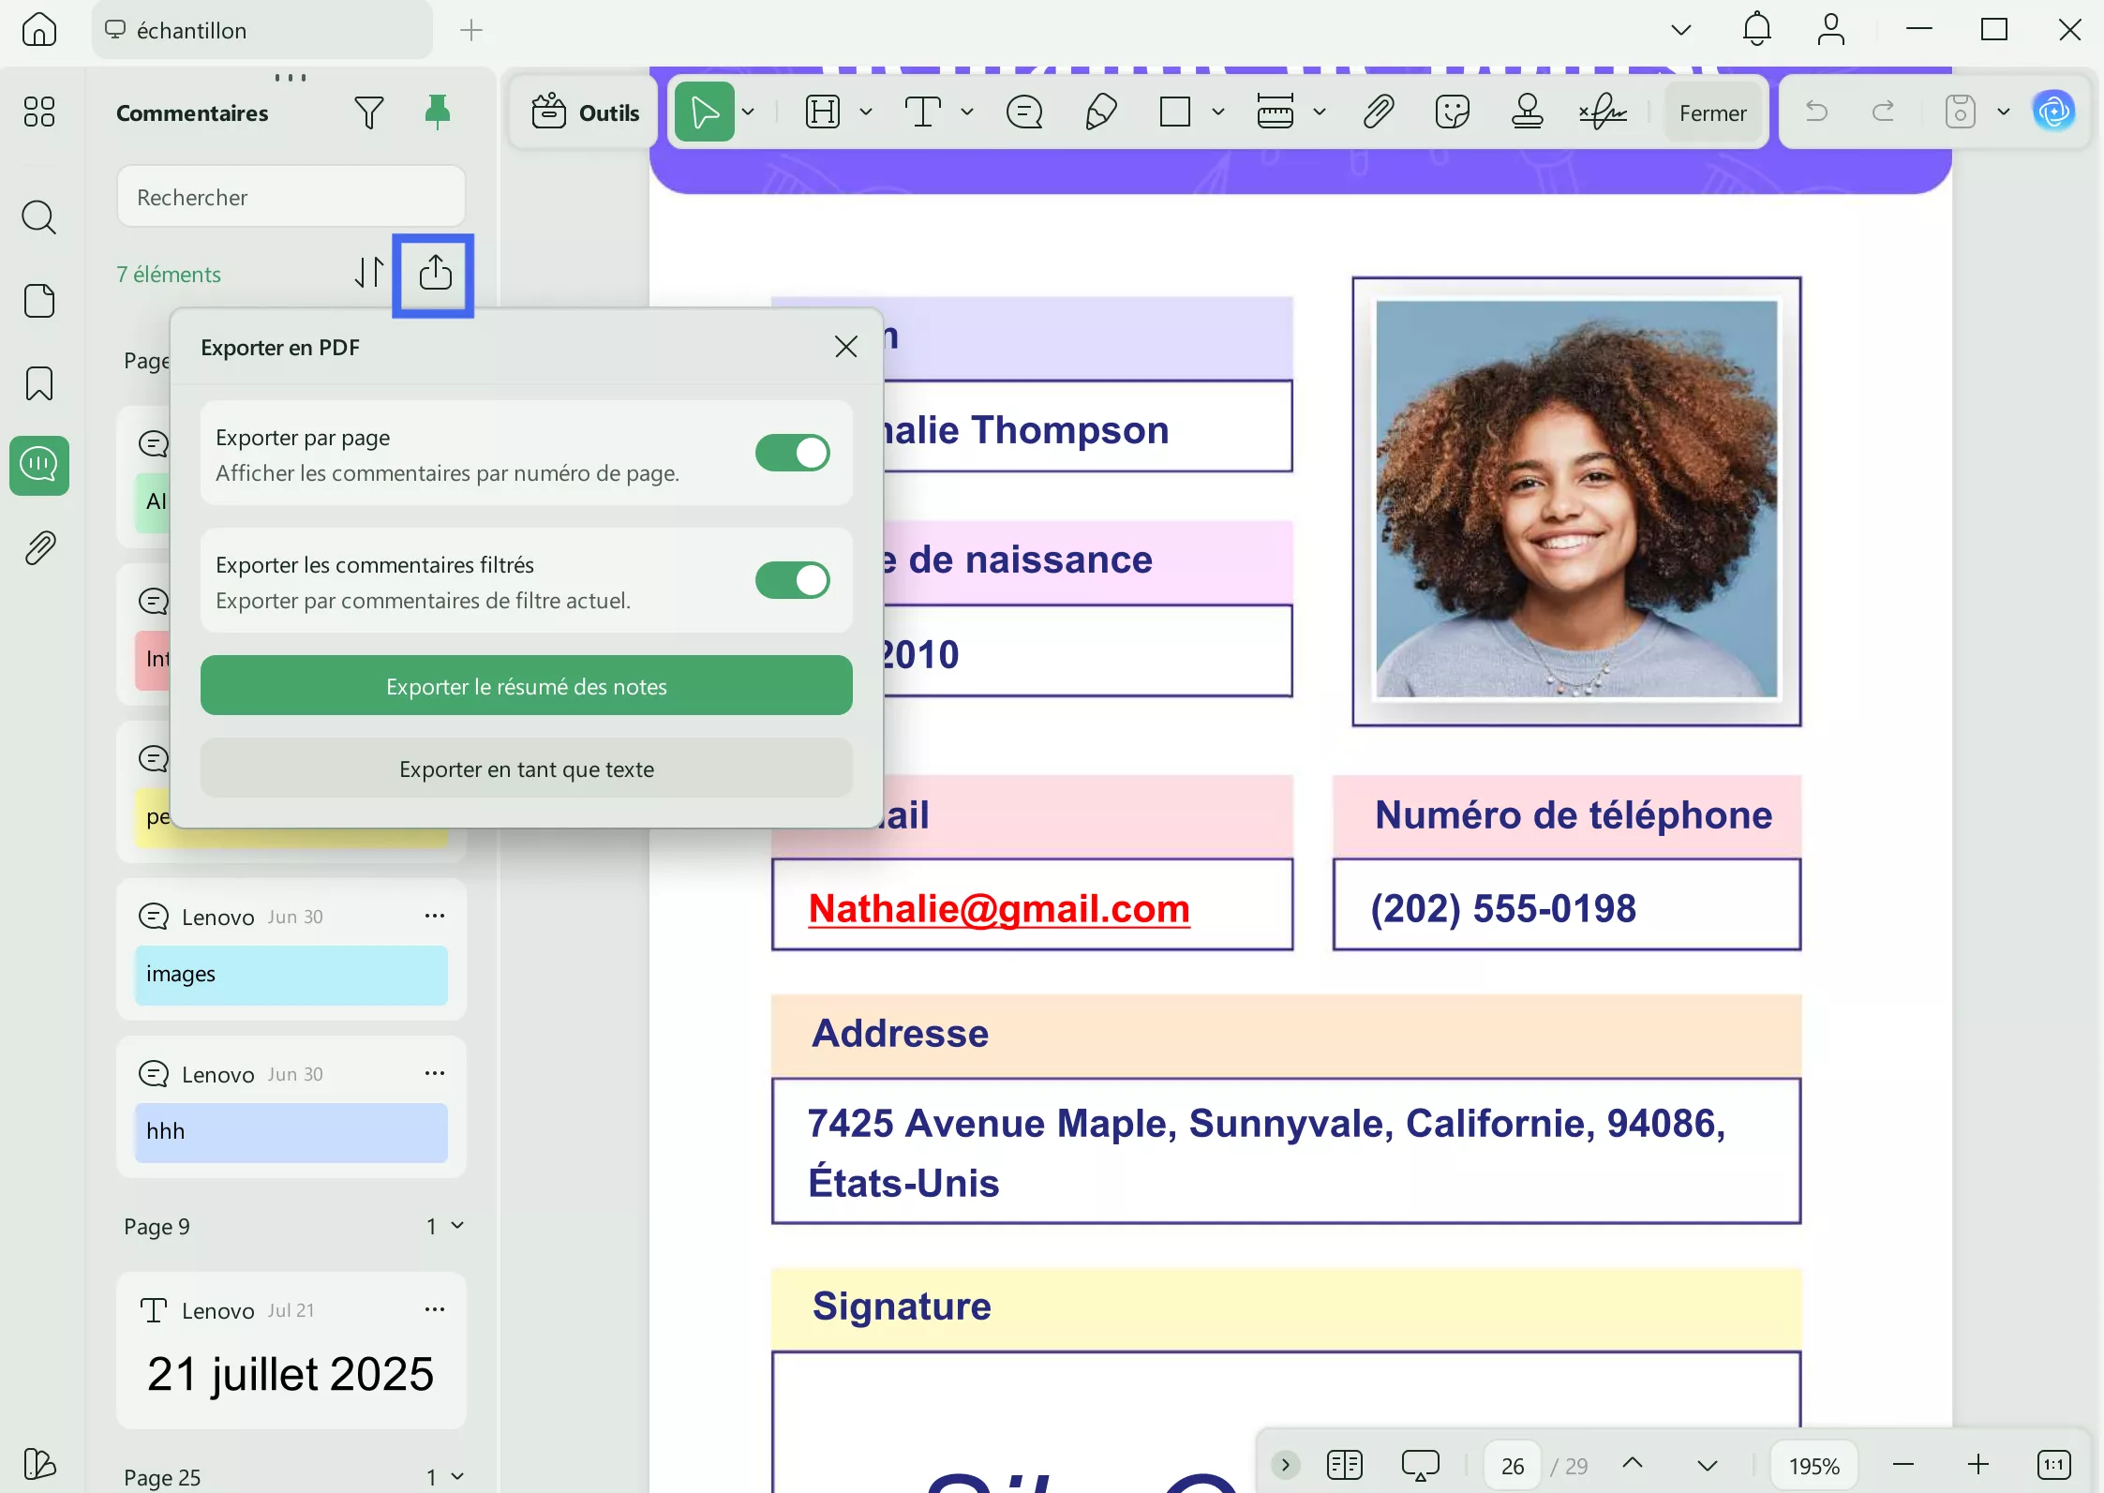
Task: Click the sort comments icon
Action: tap(368, 273)
